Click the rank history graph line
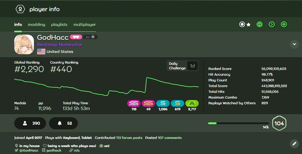This screenshot has height=154, width=302. coord(106,86)
